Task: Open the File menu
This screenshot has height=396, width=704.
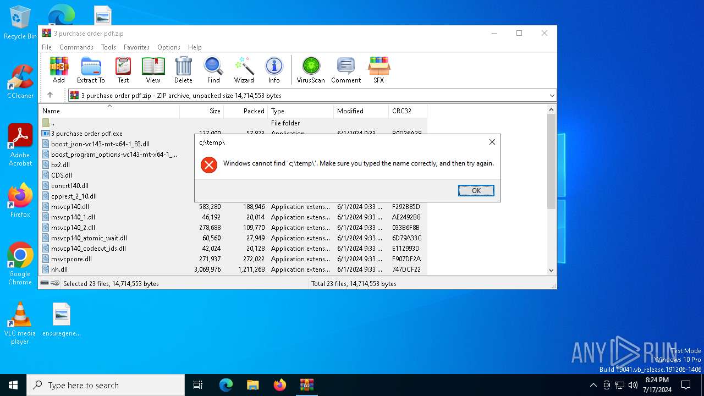Action: pos(47,47)
